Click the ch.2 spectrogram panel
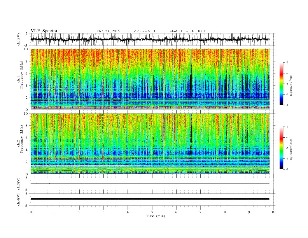308x238 pixels. pos(150,144)
